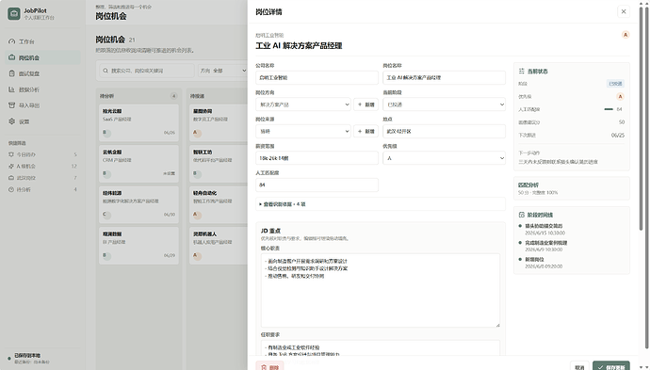Open the SaaS 产品经理 card

click(x=138, y=122)
